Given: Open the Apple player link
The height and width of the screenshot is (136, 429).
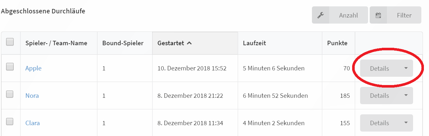Looking at the screenshot, I should click(33, 68).
